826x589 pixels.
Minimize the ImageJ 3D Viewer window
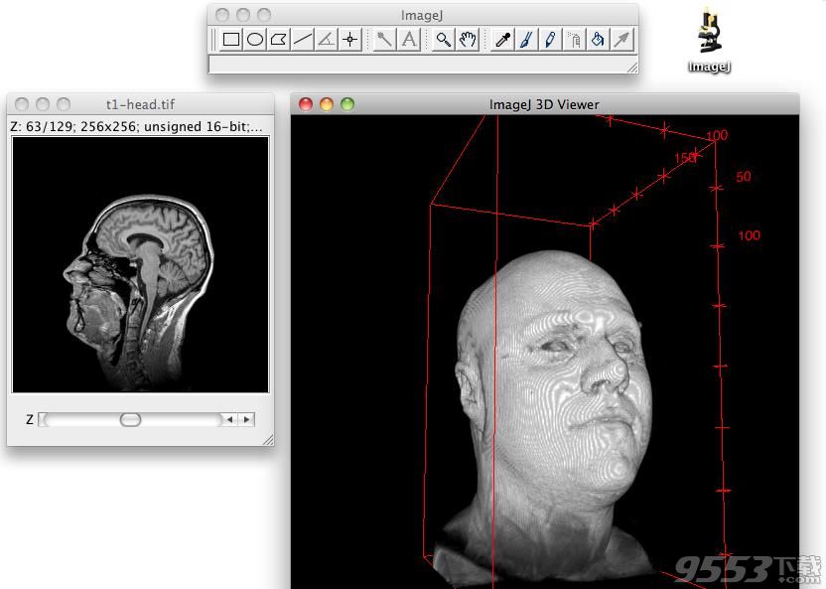(x=327, y=104)
